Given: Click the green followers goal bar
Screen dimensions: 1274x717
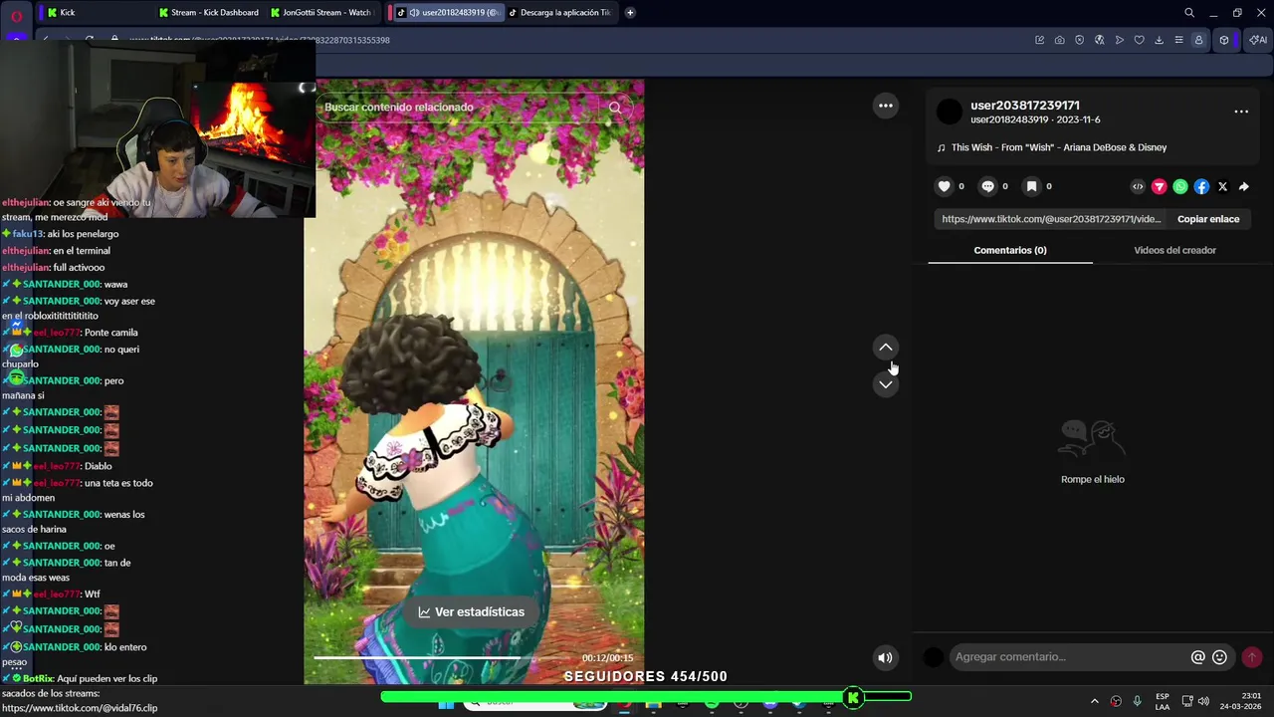Looking at the screenshot, I should point(647,697).
